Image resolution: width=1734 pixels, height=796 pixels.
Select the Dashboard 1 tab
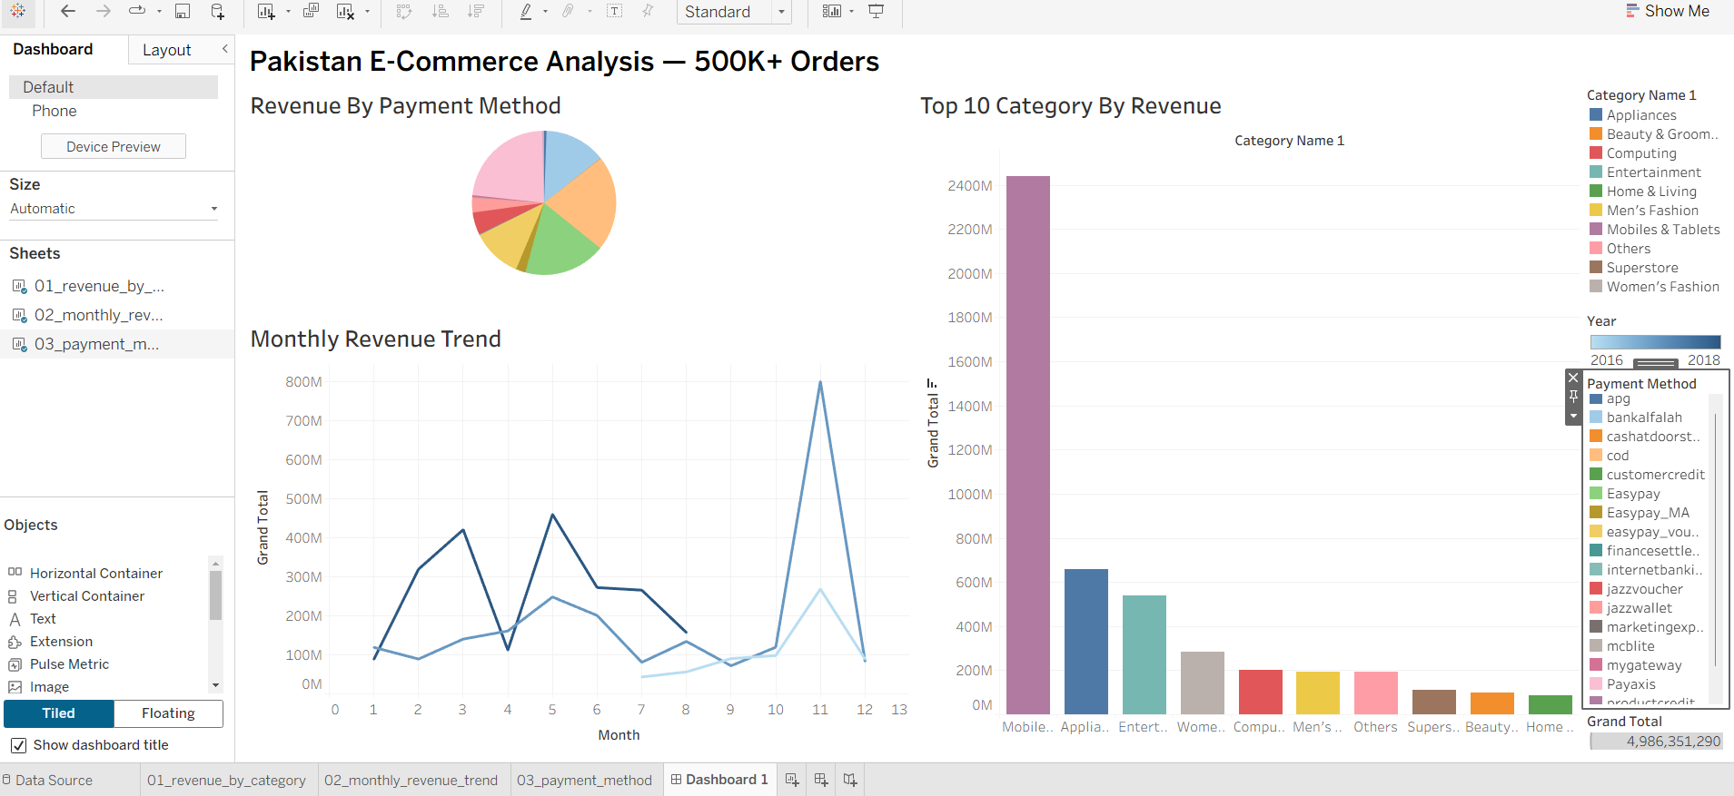tap(719, 780)
